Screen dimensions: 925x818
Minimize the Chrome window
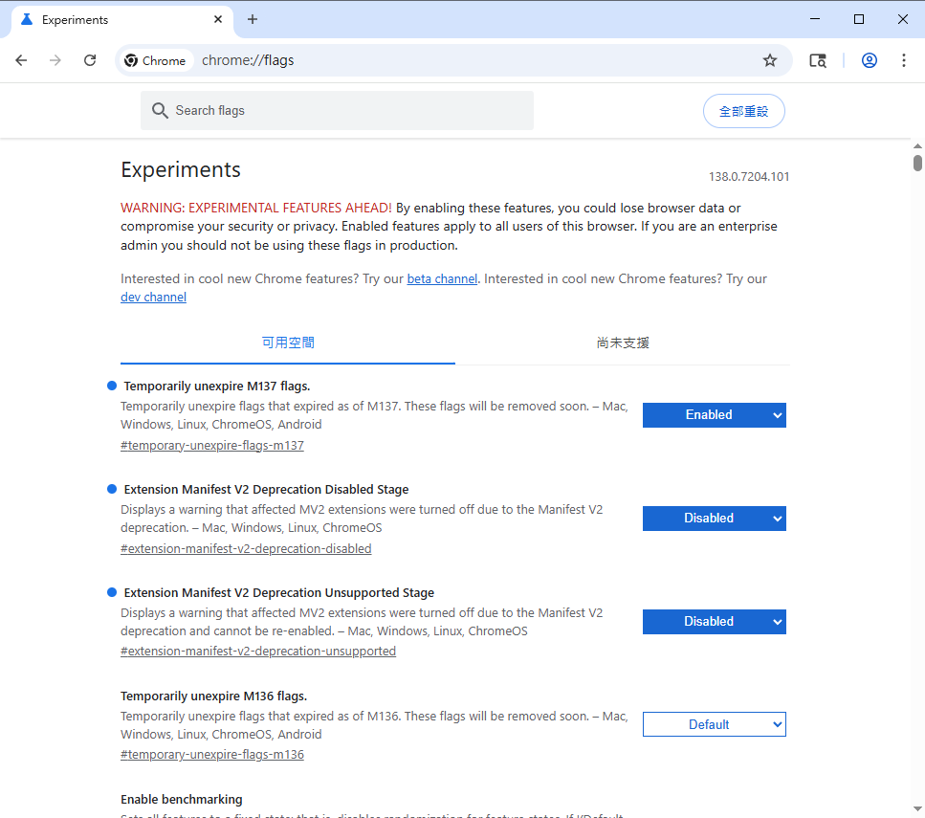pos(815,19)
